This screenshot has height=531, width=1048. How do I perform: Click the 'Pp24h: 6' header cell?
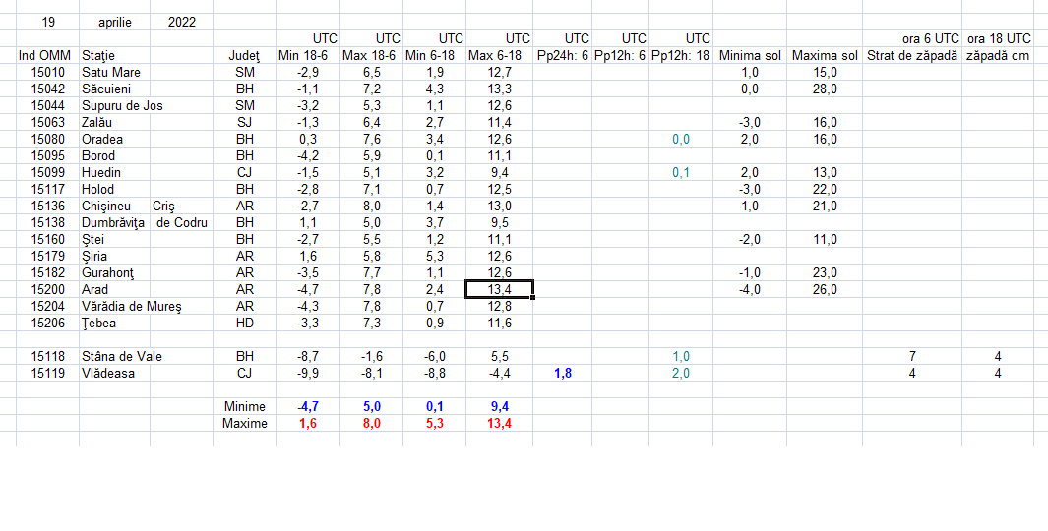click(563, 55)
